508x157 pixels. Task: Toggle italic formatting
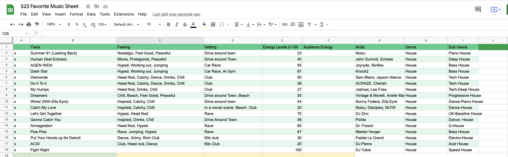(x=177, y=24)
